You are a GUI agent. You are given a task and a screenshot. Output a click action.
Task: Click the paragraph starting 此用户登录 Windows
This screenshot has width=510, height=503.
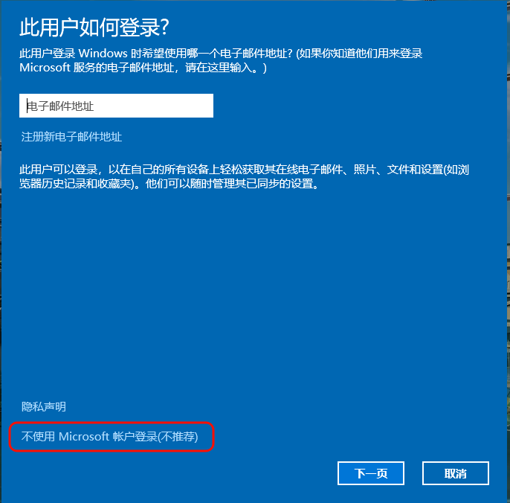point(221,60)
